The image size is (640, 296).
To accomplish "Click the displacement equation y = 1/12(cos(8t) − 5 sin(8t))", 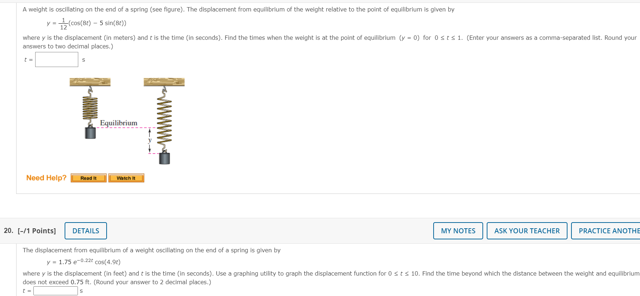I will tap(86, 23).
